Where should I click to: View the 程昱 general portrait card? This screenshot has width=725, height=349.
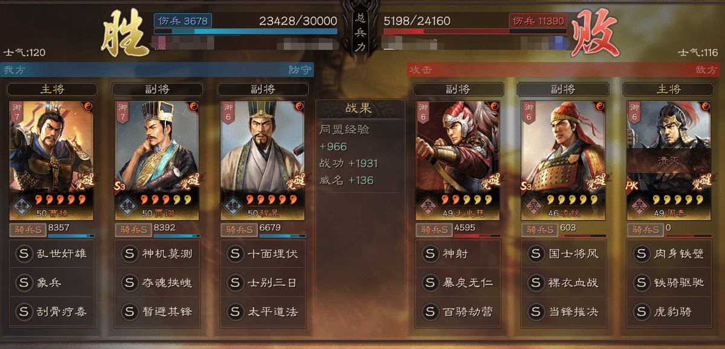pyautogui.click(x=262, y=160)
